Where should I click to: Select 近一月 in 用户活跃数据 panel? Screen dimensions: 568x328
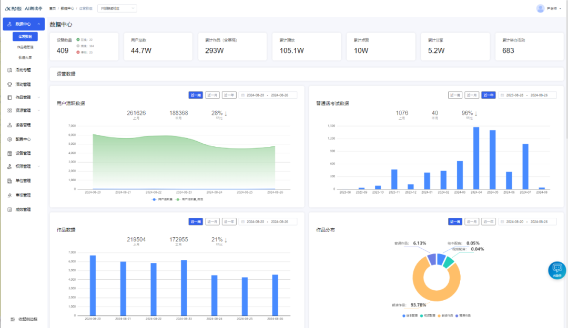pos(212,95)
